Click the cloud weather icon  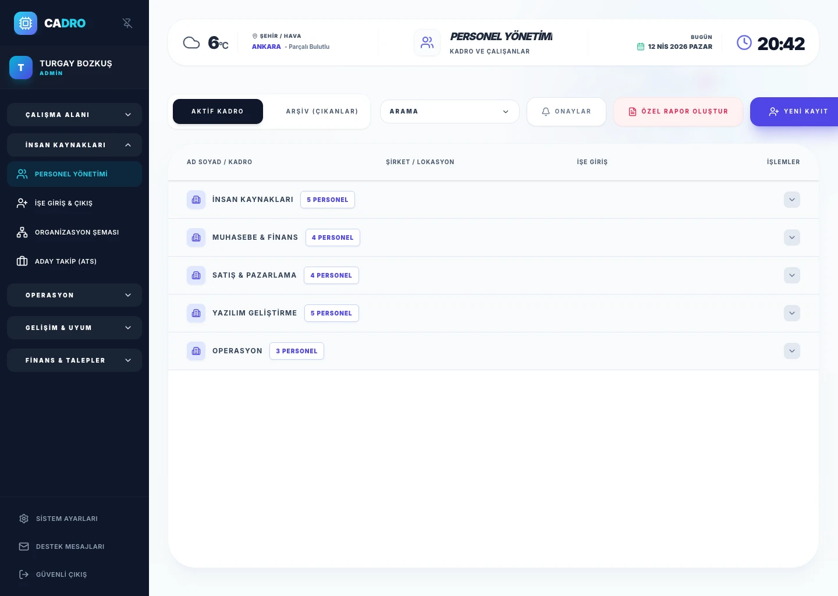[x=191, y=42]
